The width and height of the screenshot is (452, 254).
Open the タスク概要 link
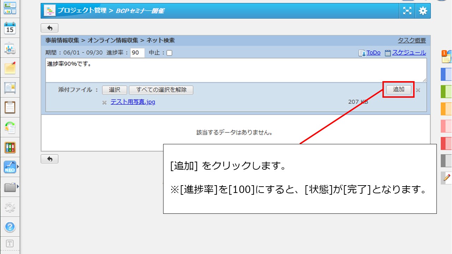pos(412,41)
